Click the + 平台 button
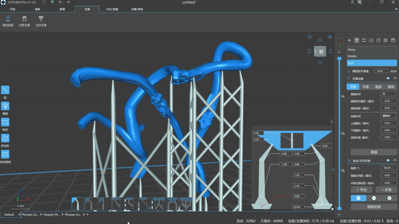The height and width of the screenshot is (224, 399). (362, 190)
